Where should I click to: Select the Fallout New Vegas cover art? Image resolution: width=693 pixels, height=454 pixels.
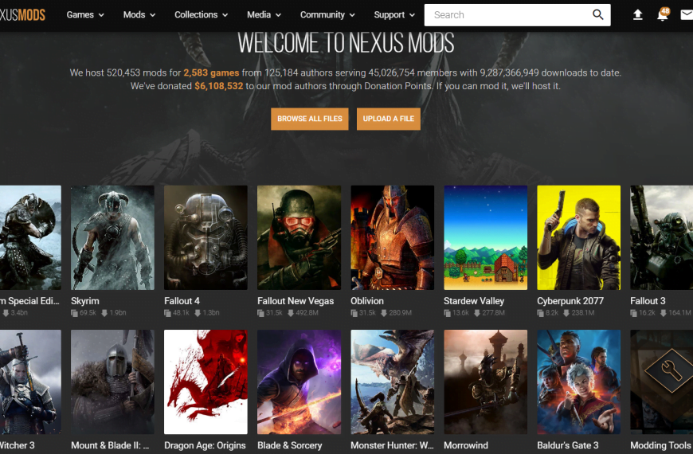pyautogui.click(x=300, y=238)
